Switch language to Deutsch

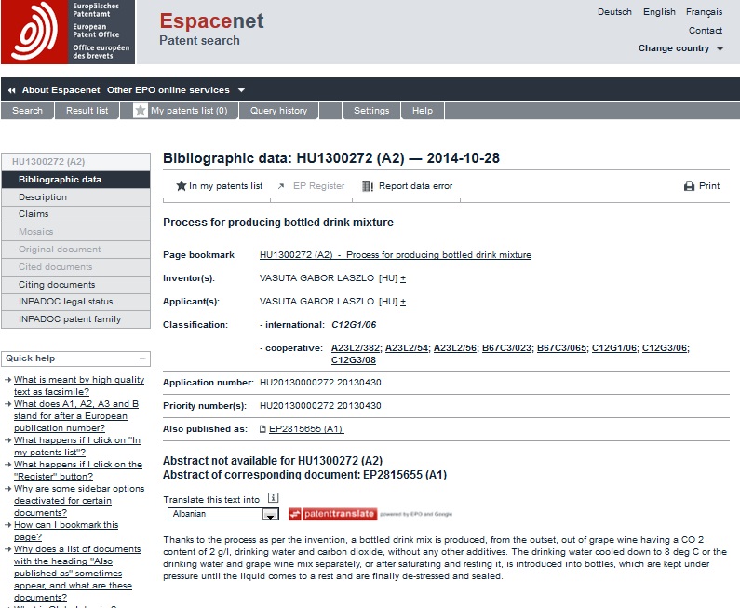coord(614,12)
